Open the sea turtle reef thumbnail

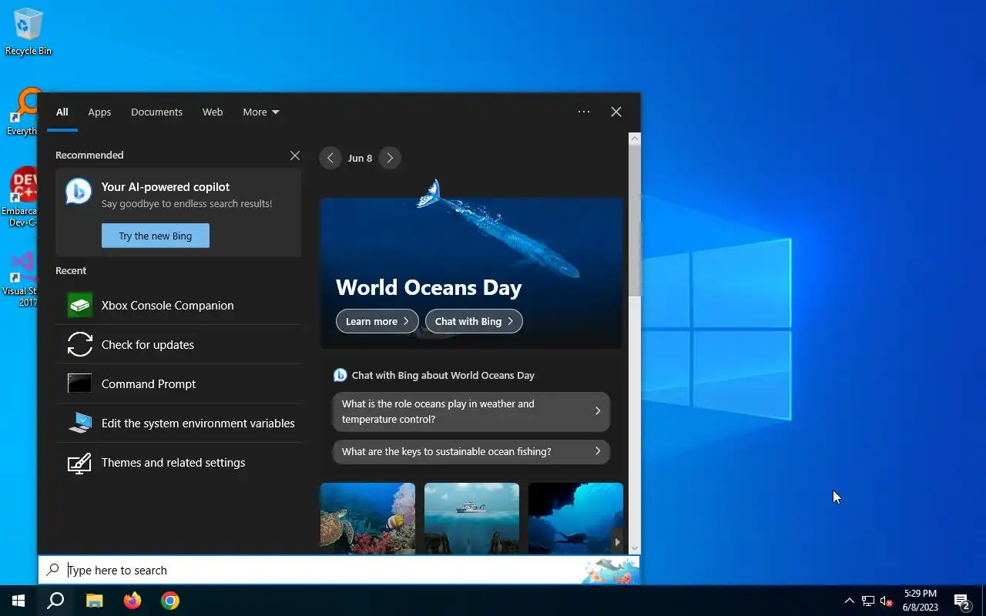367,517
